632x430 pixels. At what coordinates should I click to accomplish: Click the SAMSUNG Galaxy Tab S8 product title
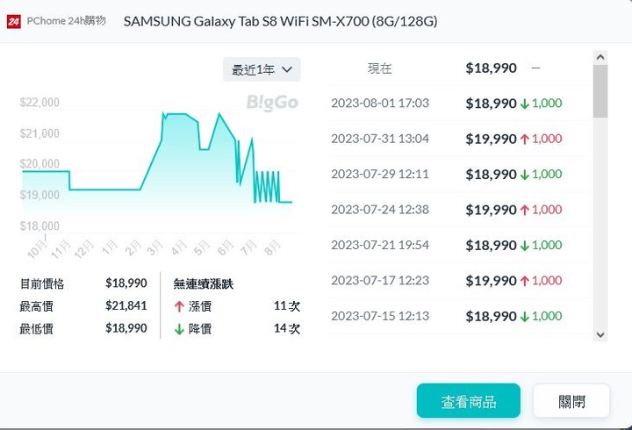(x=281, y=21)
